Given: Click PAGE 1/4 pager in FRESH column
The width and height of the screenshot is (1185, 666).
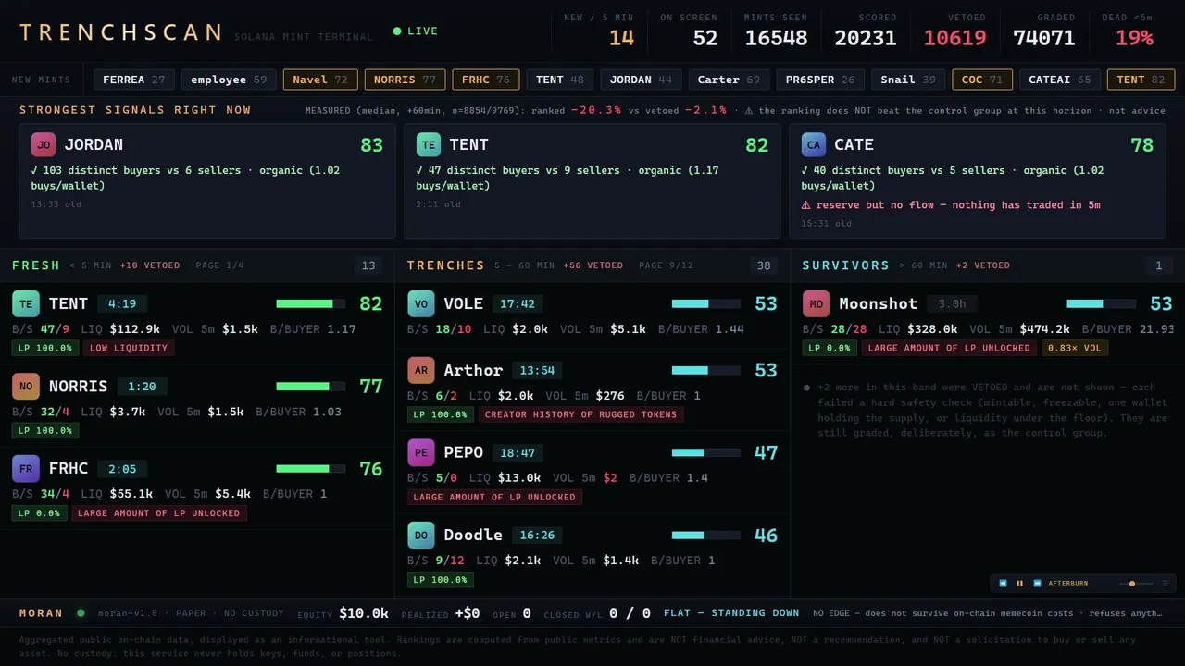Looking at the screenshot, I should pyautogui.click(x=219, y=265).
